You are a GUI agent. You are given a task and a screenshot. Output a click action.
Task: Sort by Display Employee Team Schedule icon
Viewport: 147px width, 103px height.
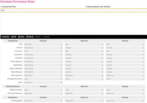click(86, 7)
